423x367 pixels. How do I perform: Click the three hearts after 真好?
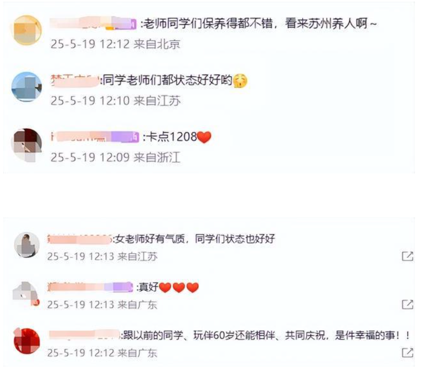click(179, 287)
